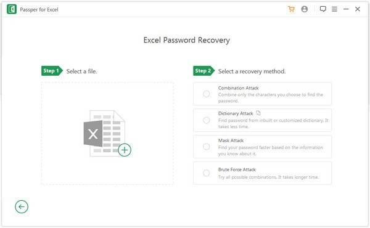
Task: Select the Dictionary Attack radio button
Action: tap(206, 120)
